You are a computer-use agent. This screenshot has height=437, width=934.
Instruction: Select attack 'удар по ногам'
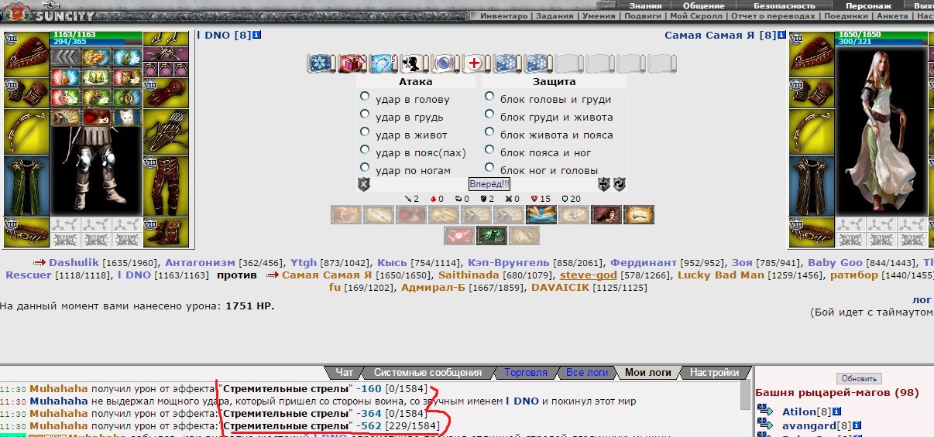(365, 169)
